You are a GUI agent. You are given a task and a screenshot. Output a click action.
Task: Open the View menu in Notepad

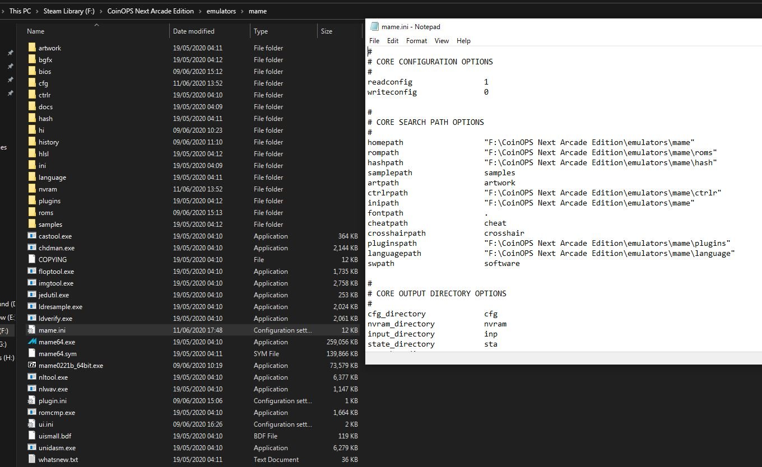click(442, 41)
